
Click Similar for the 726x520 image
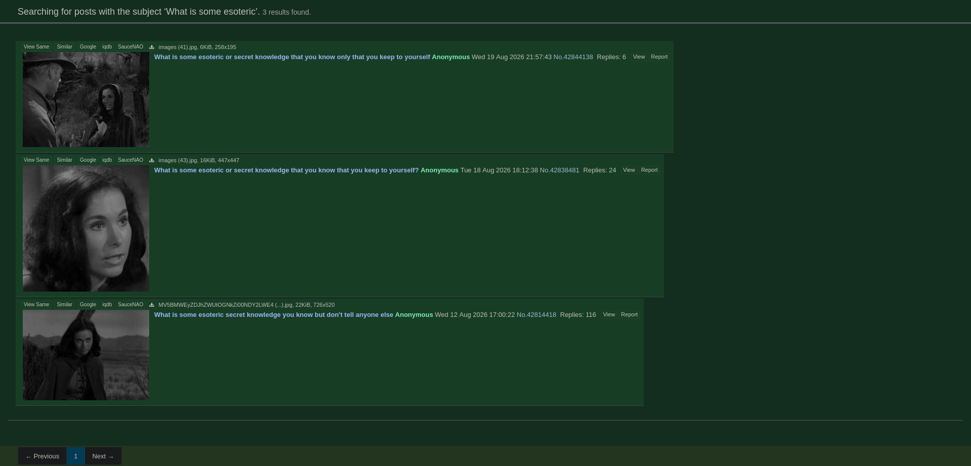[64, 305]
